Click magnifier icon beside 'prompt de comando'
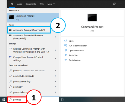Screen dimensions: 125x105 10,76
